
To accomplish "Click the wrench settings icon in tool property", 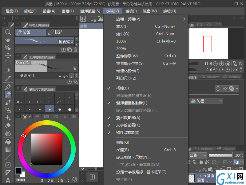I will (76, 82).
